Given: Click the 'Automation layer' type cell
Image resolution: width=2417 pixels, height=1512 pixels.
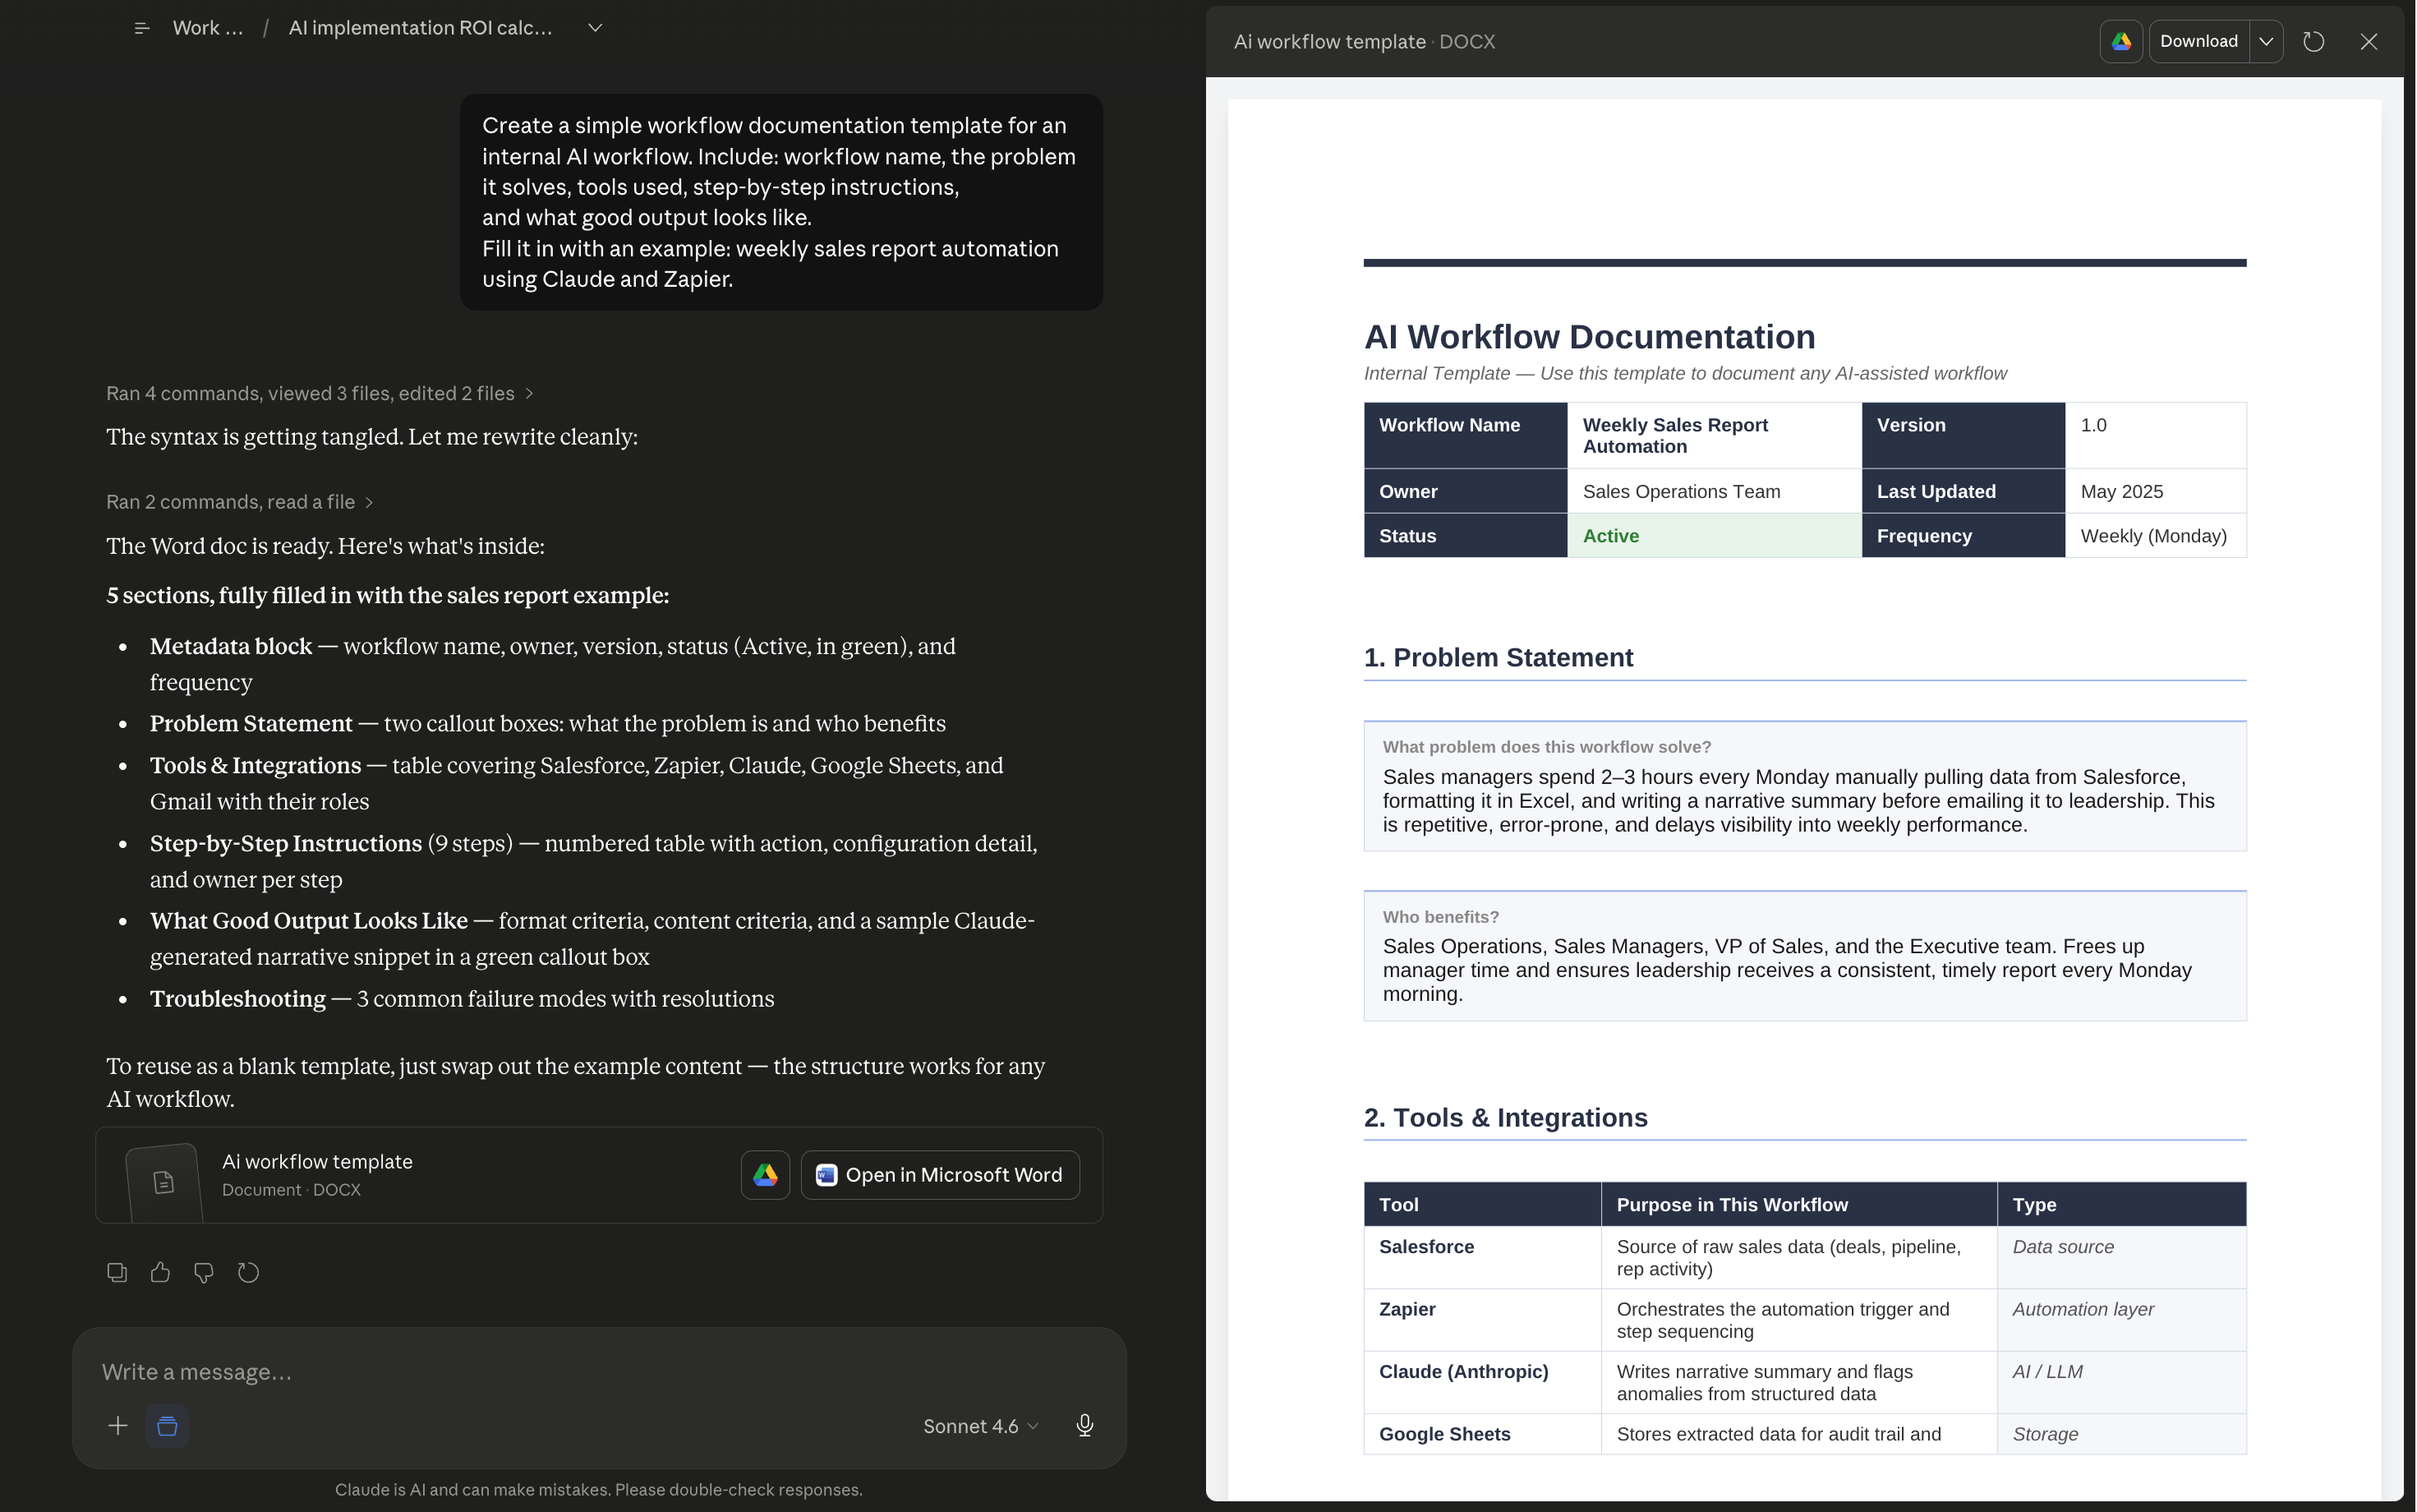Looking at the screenshot, I should pyautogui.click(x=2122, y=1320).
